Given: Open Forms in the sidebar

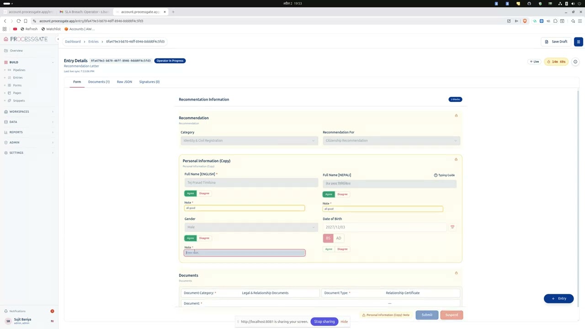Looking at the screenshot, I should pyautogui.click(x=17, y=85).
